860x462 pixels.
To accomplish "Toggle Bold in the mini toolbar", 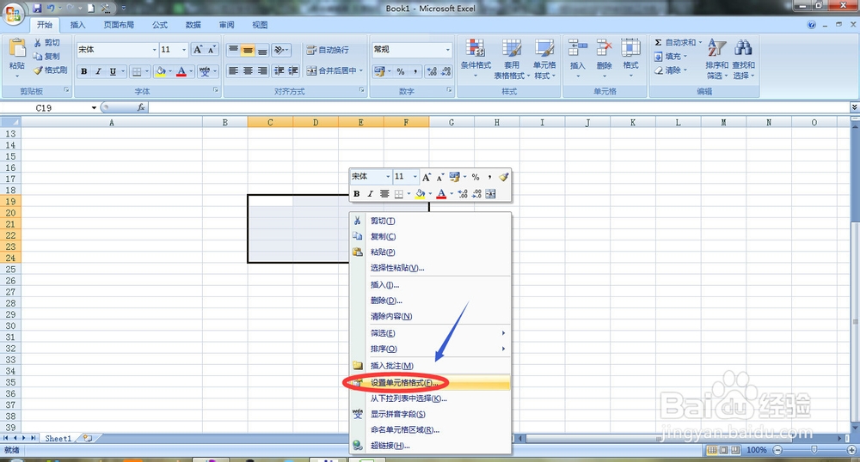I will click(357, 194).
